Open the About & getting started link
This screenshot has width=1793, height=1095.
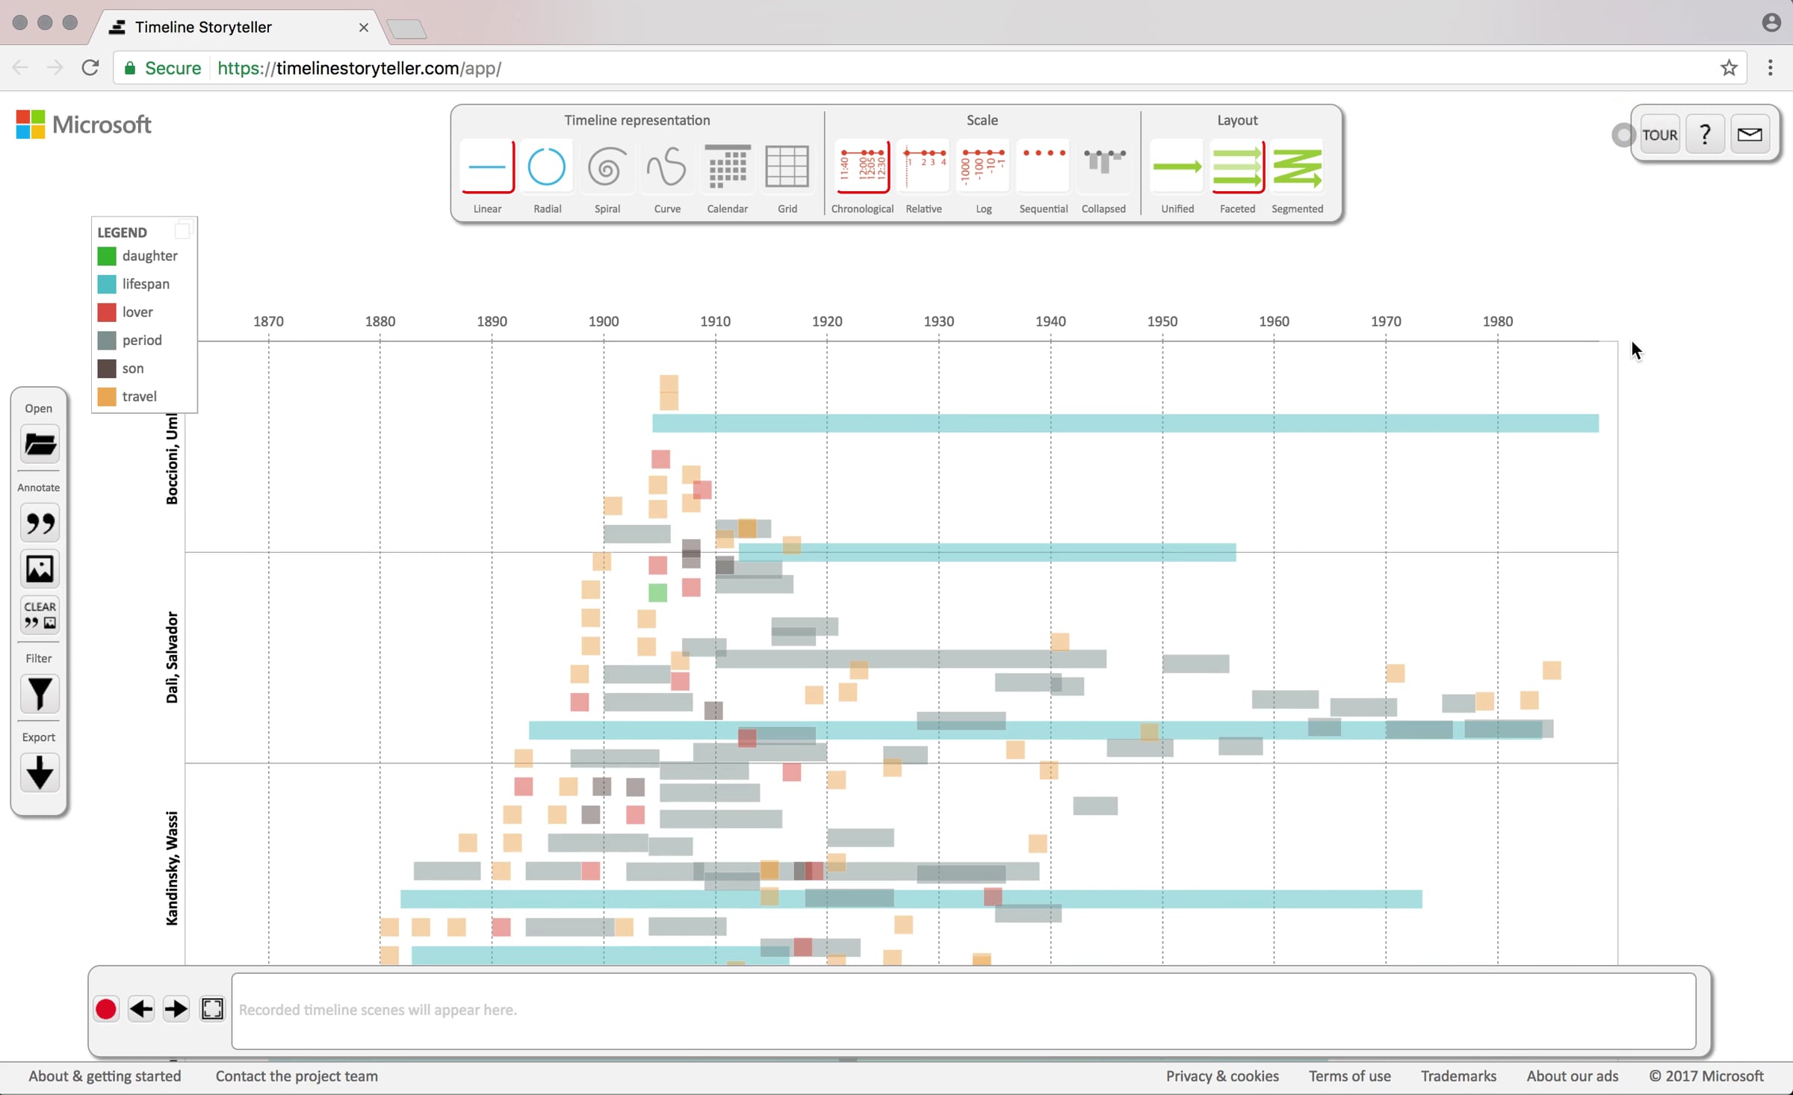105,1076
